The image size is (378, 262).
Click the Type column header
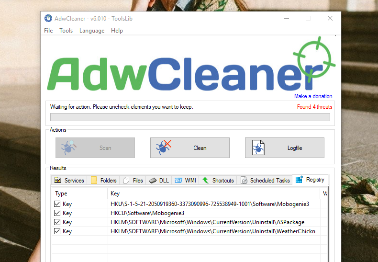click(x=80, y=194)
